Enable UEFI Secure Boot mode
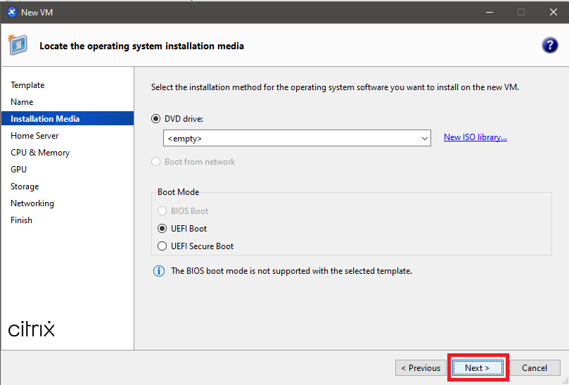Image resolution: width=569 pixels, height=385 pixels. pyautogui.click(x=162, y=246)
